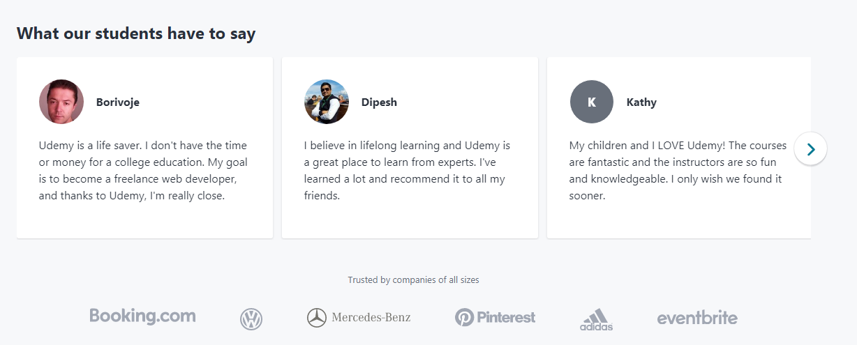Click Dipesh's profile photo
Image resolution: width=857 pixels, height=345 pixels.
pyautogui.click(x=327, y=102)
